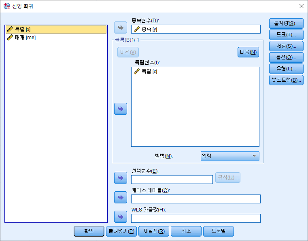Click the 취소 button

click(186, 231)
